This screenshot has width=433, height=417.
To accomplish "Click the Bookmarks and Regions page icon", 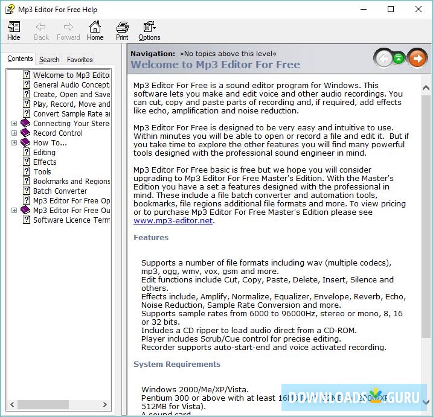I will (27, 181).
